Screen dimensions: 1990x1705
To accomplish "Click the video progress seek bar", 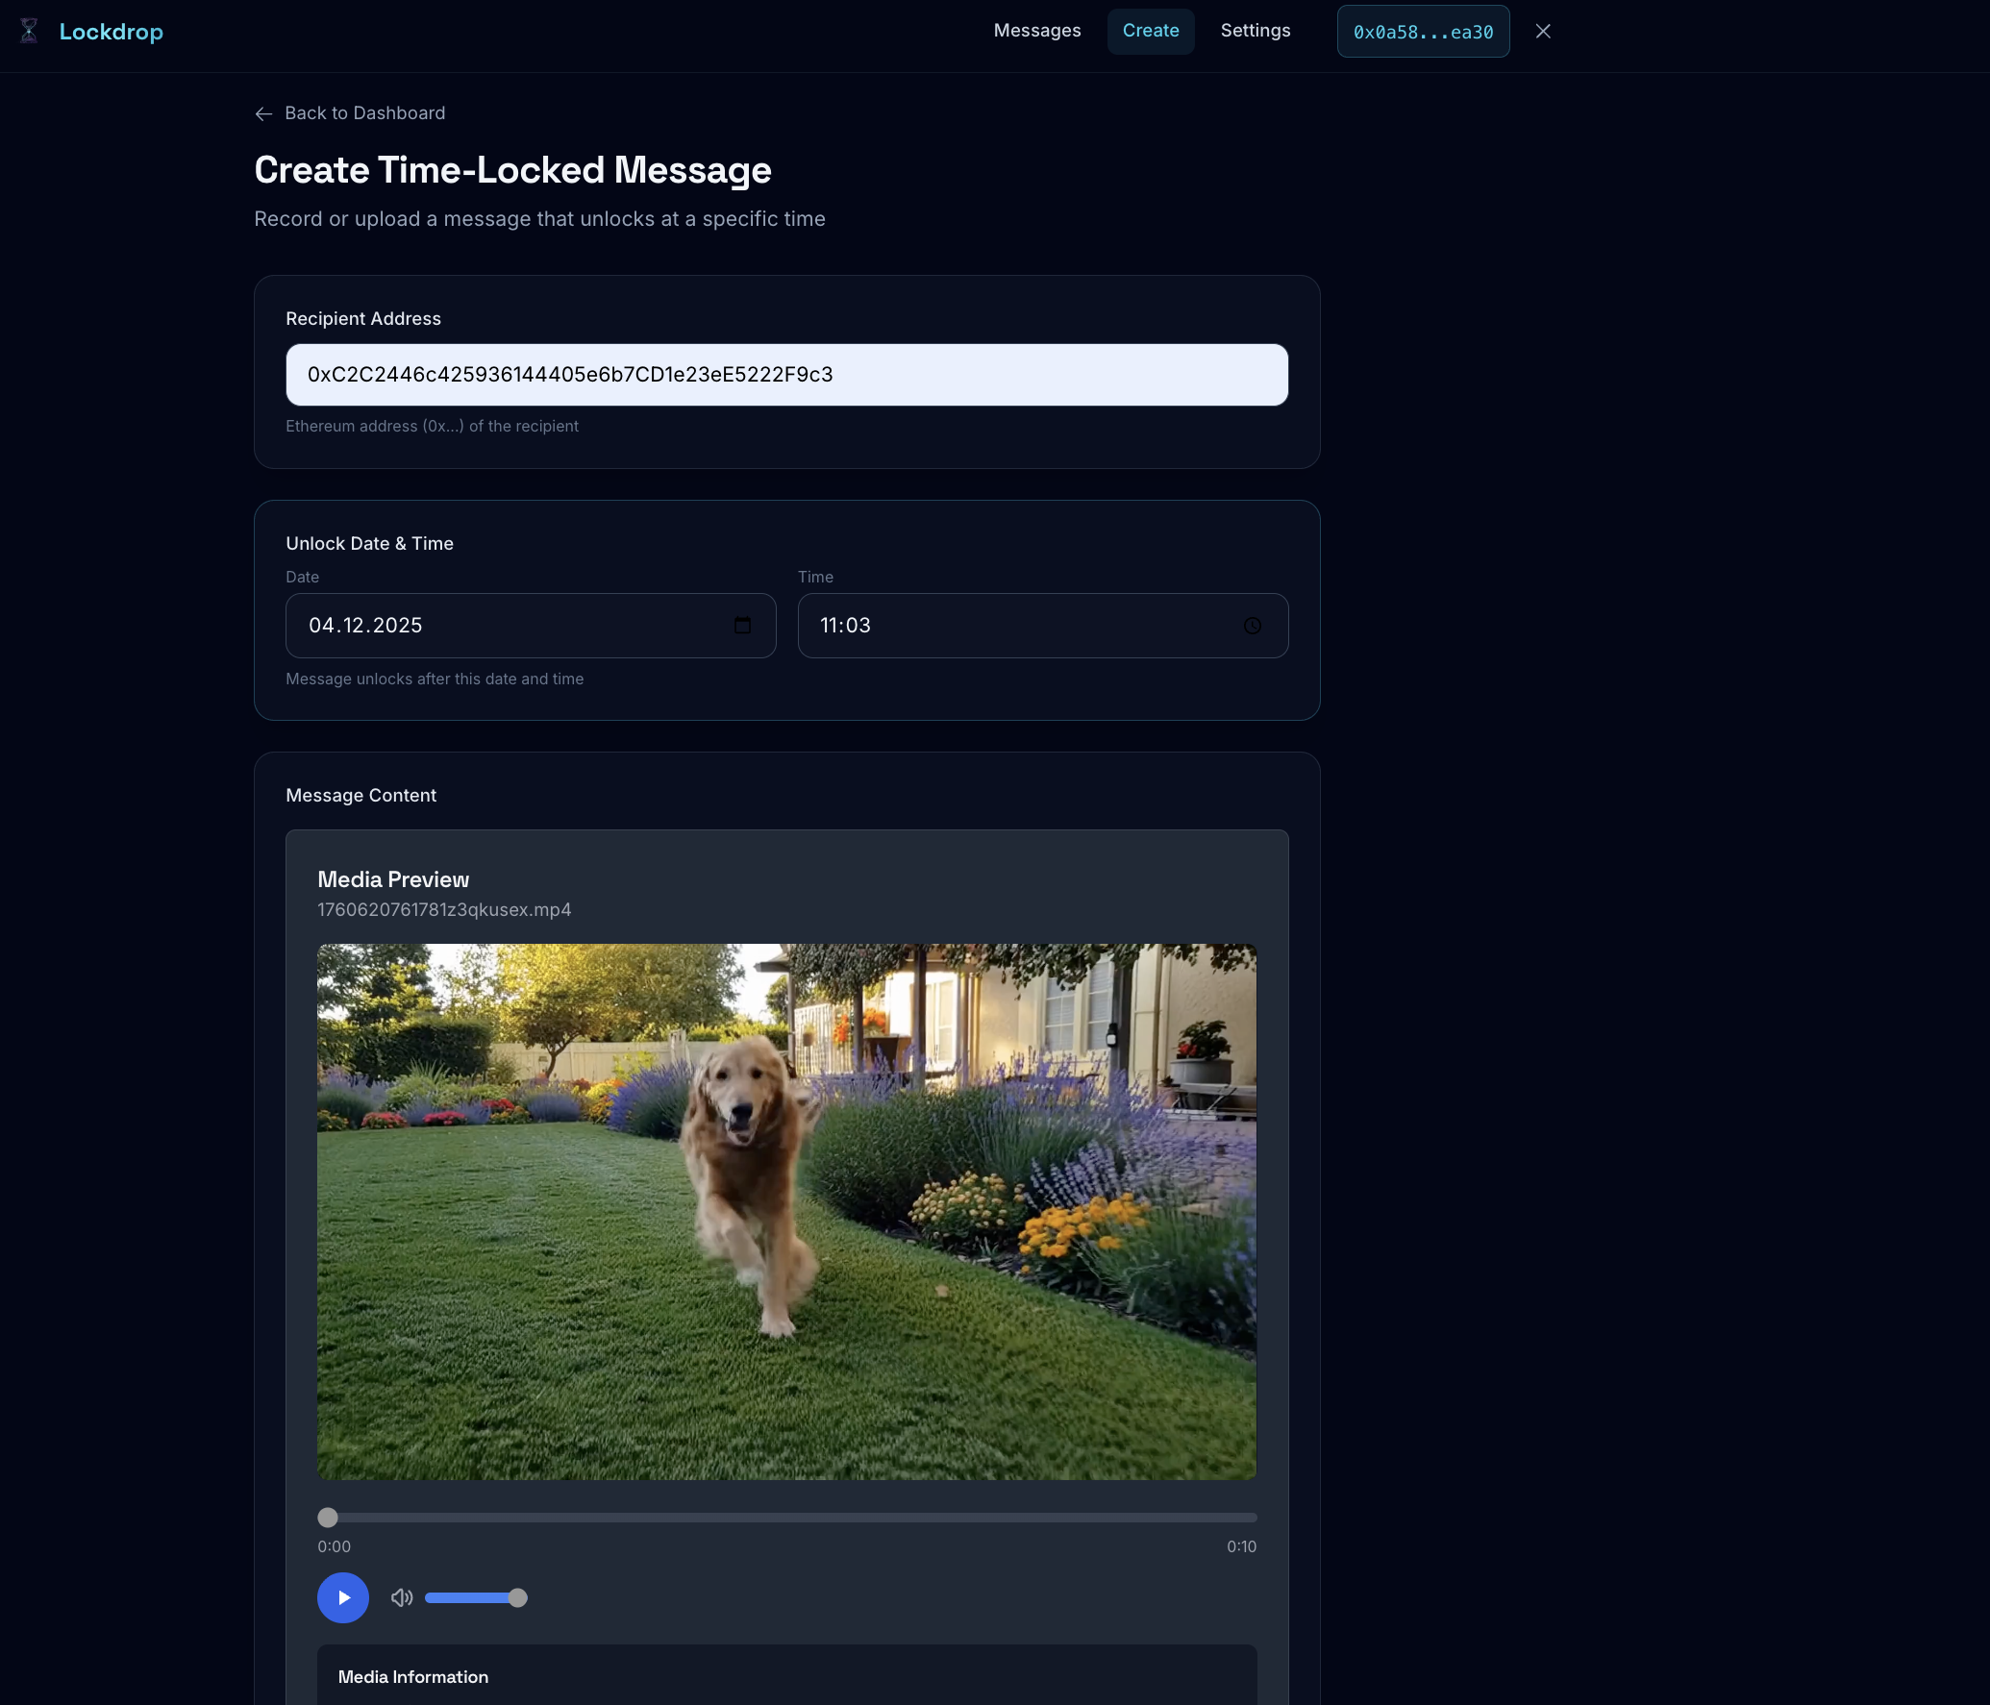I will coord(786,1518).
